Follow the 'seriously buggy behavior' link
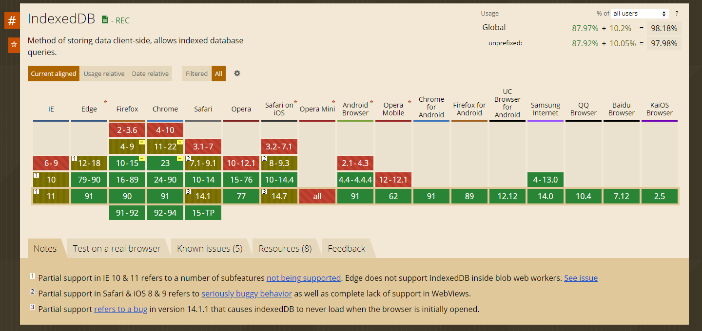This screenshot has height=331, width=702. 247,294
